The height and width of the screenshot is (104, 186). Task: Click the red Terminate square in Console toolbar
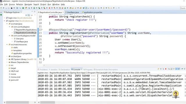tap(166, 69)
